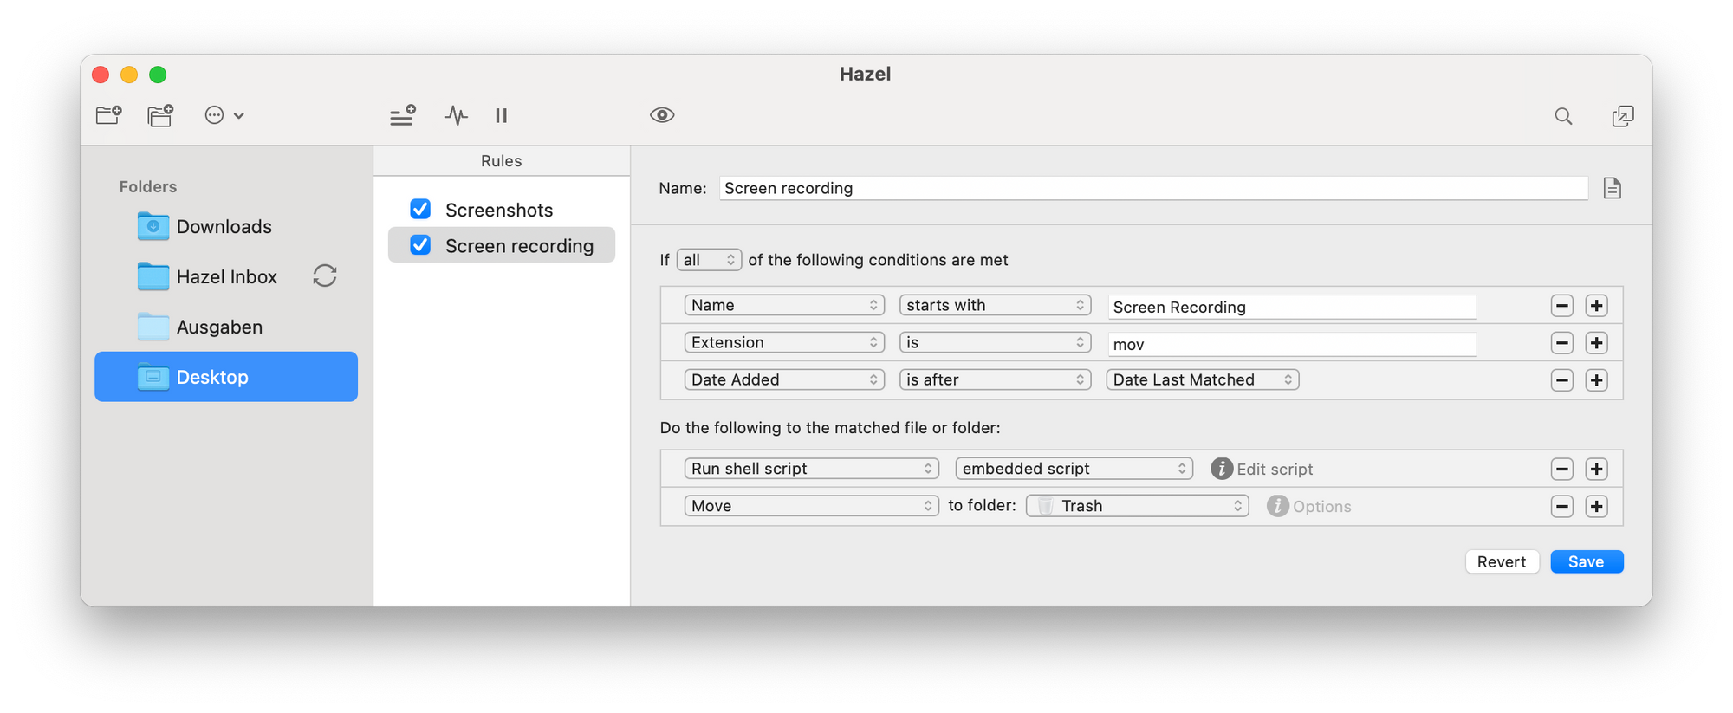Open the Extension attribute dropdown
The height and width of the screenshot is (713, 1733).
coord(784,342)
